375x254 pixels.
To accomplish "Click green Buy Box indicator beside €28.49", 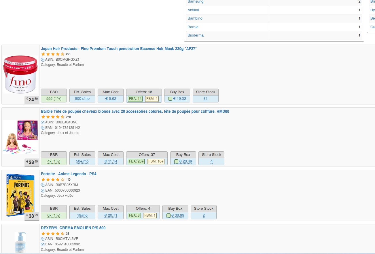I will coord(176,161).
